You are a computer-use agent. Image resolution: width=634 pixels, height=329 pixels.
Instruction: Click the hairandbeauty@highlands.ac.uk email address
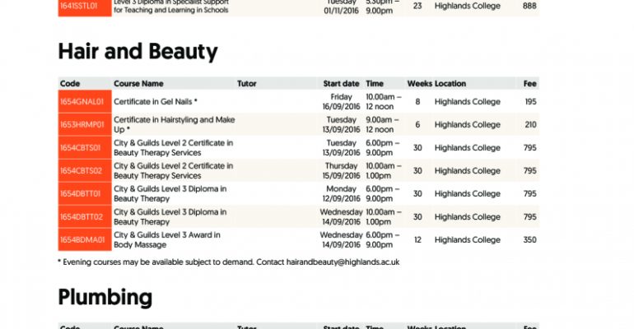pyautogui.click(x=343, y=262)
